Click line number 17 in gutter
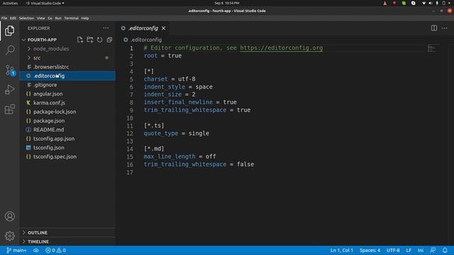This screenshot has width=454, height=255. point(130,172)
